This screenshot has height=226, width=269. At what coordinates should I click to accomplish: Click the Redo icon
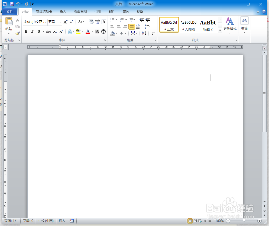click(x=27, y=4)
